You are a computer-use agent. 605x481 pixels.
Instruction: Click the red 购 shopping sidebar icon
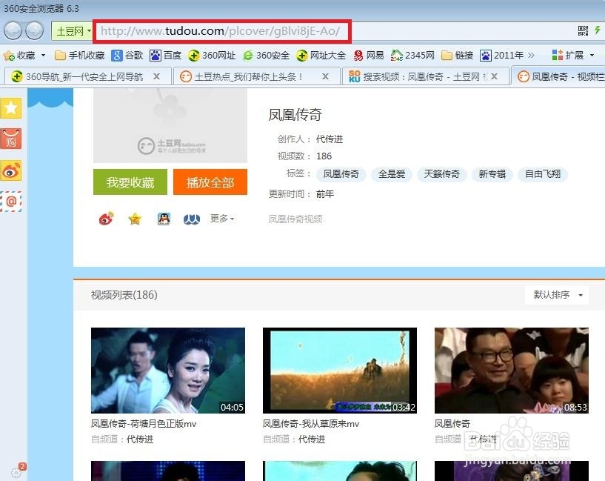tap(11, 139)
